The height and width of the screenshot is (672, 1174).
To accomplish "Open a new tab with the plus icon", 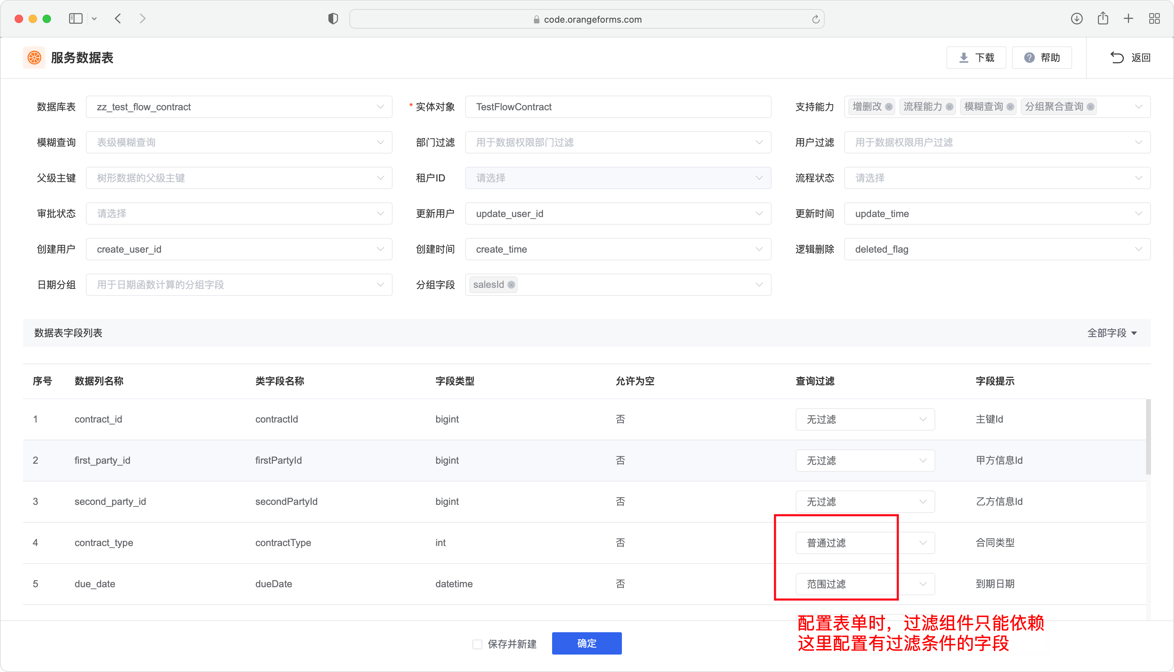I will point(1128,18).
